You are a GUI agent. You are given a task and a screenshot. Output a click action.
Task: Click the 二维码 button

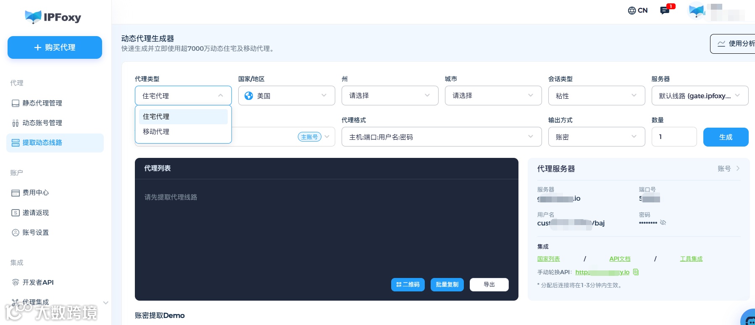tap(408, 285)
